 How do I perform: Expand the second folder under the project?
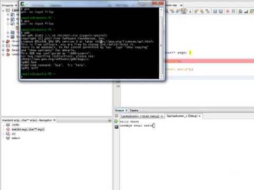pyautogui.click(x=8, y=19)
